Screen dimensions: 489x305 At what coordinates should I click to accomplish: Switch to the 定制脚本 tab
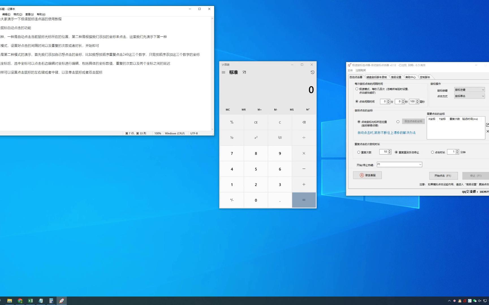click(425, 77)
